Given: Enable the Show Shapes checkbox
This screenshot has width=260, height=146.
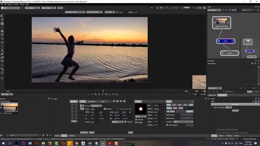Looking at the screenshot, I should click(167, 125).
